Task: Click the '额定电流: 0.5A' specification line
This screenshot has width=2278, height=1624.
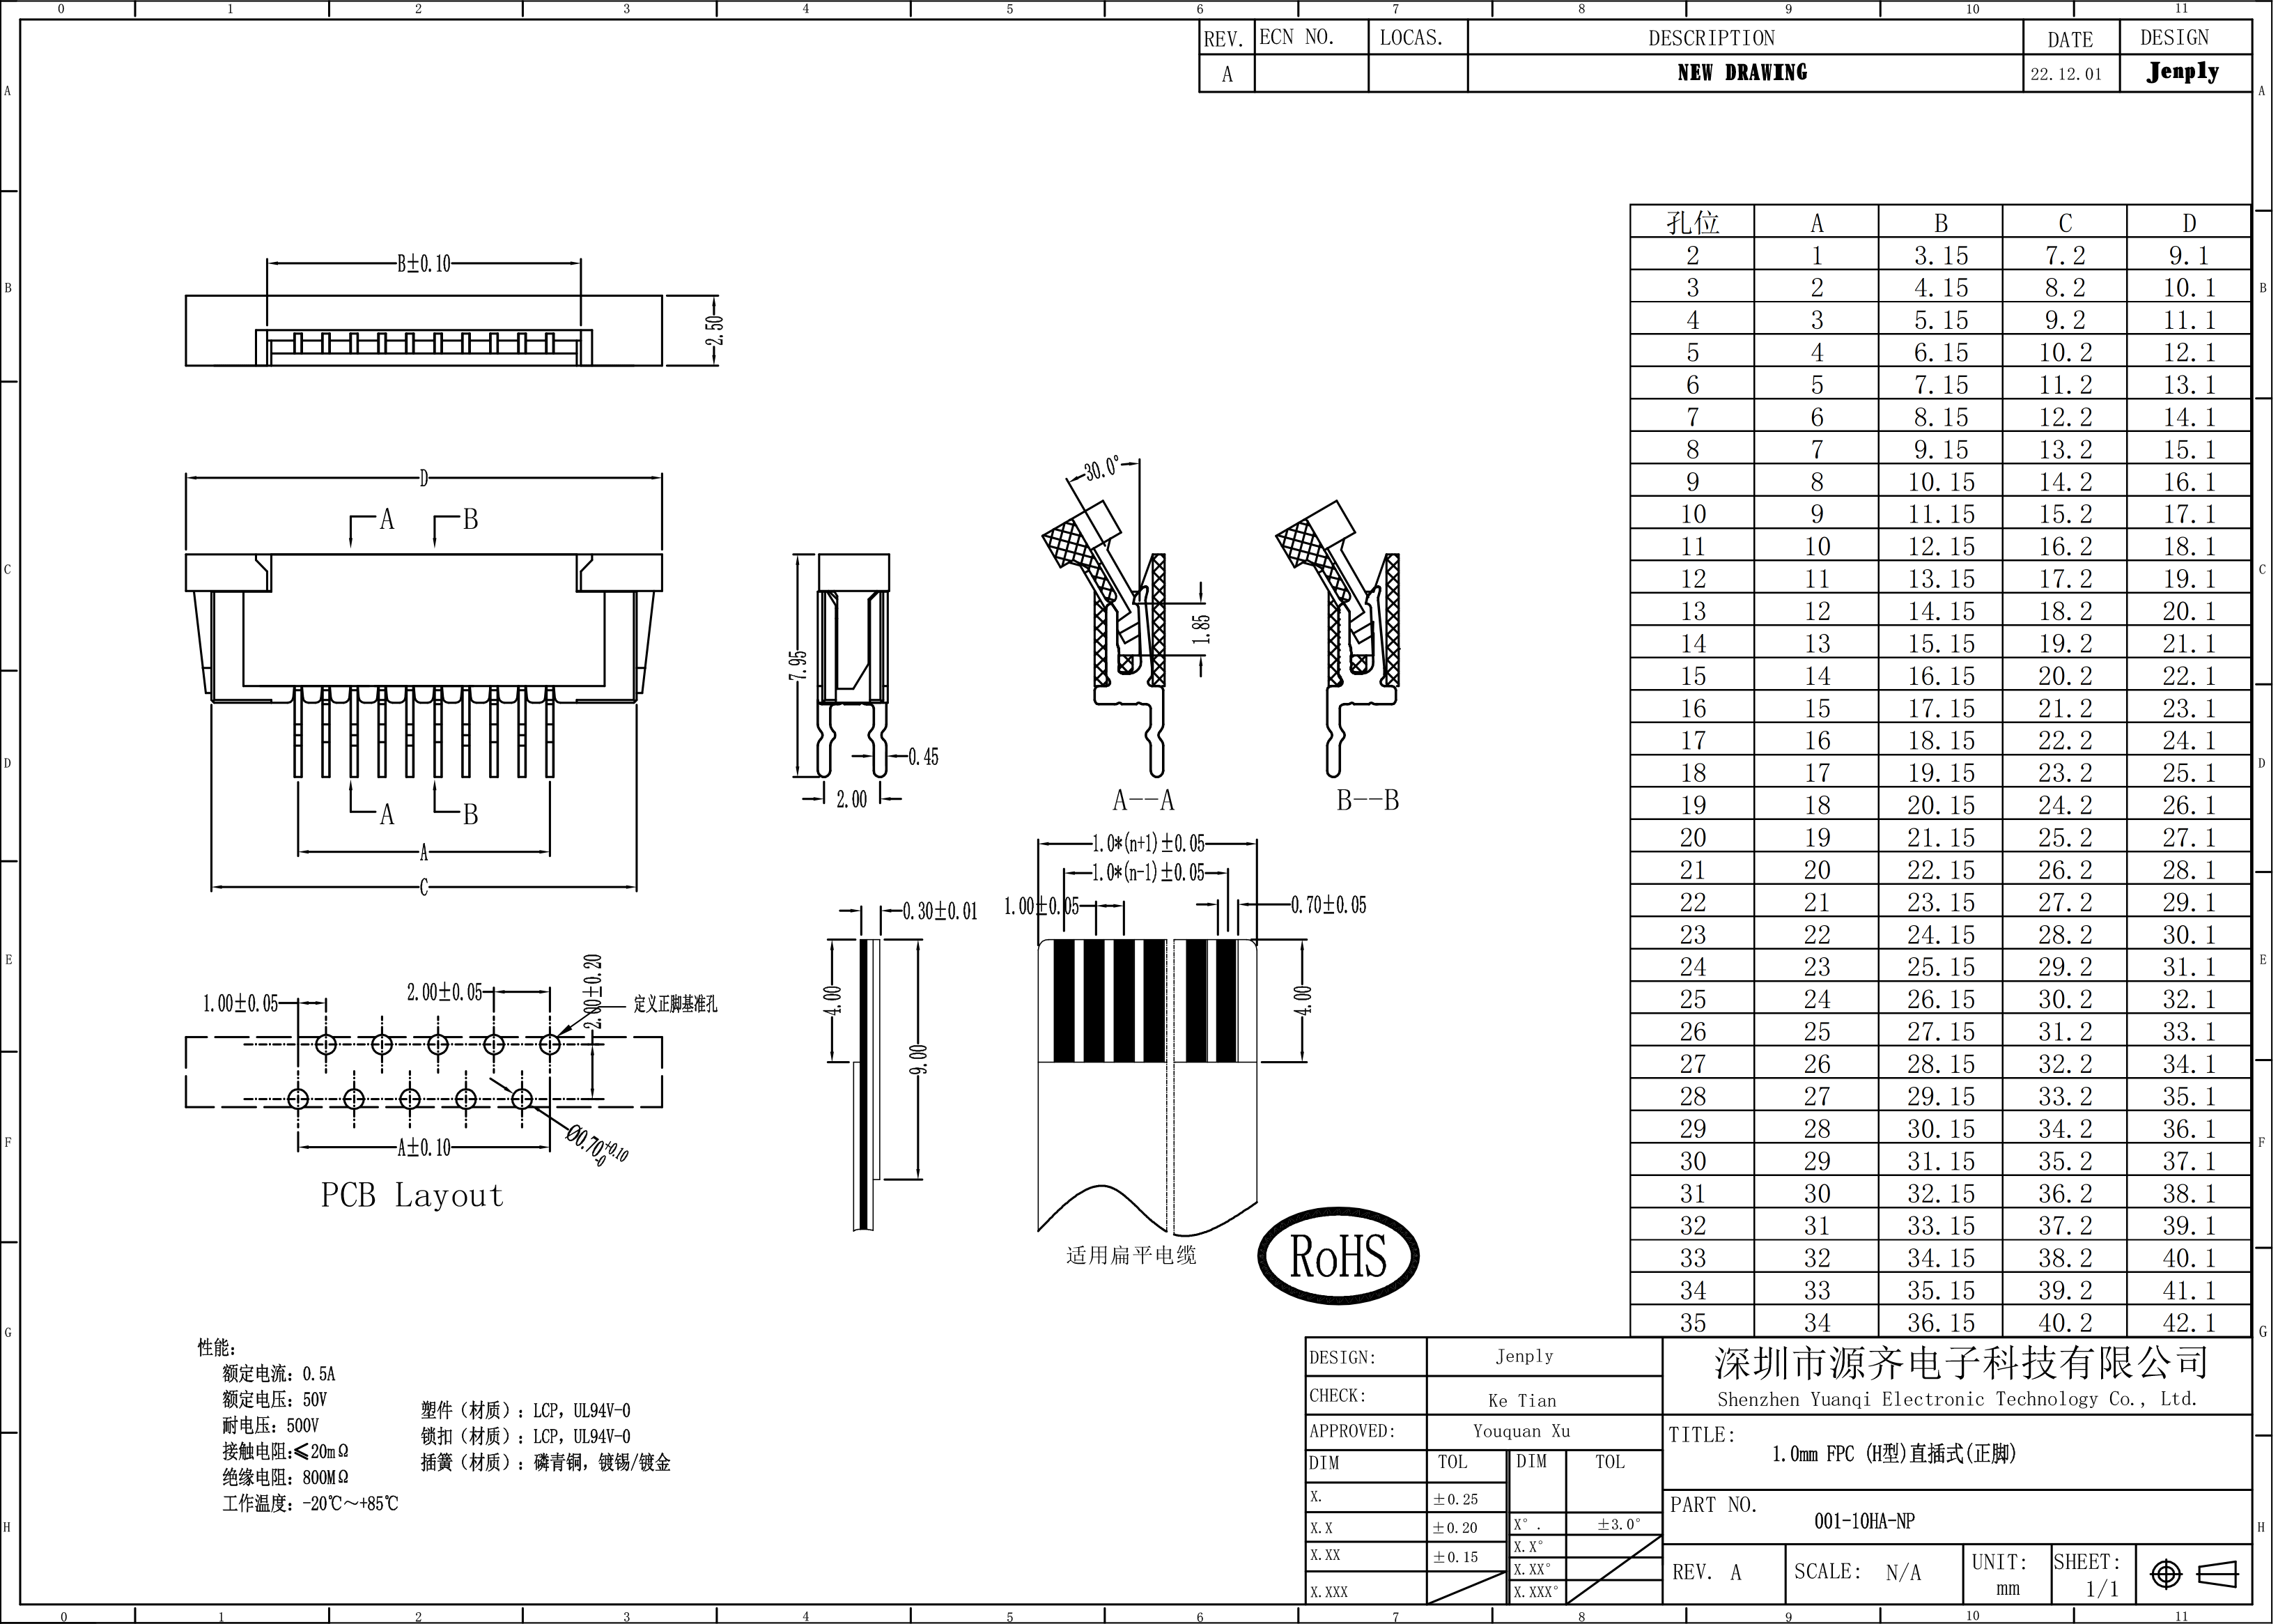Action: [x=279, y=1374]
